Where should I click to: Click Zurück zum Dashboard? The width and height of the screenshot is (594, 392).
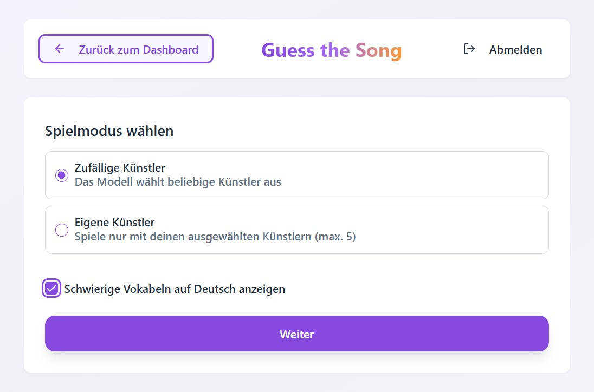click(126, 49)
